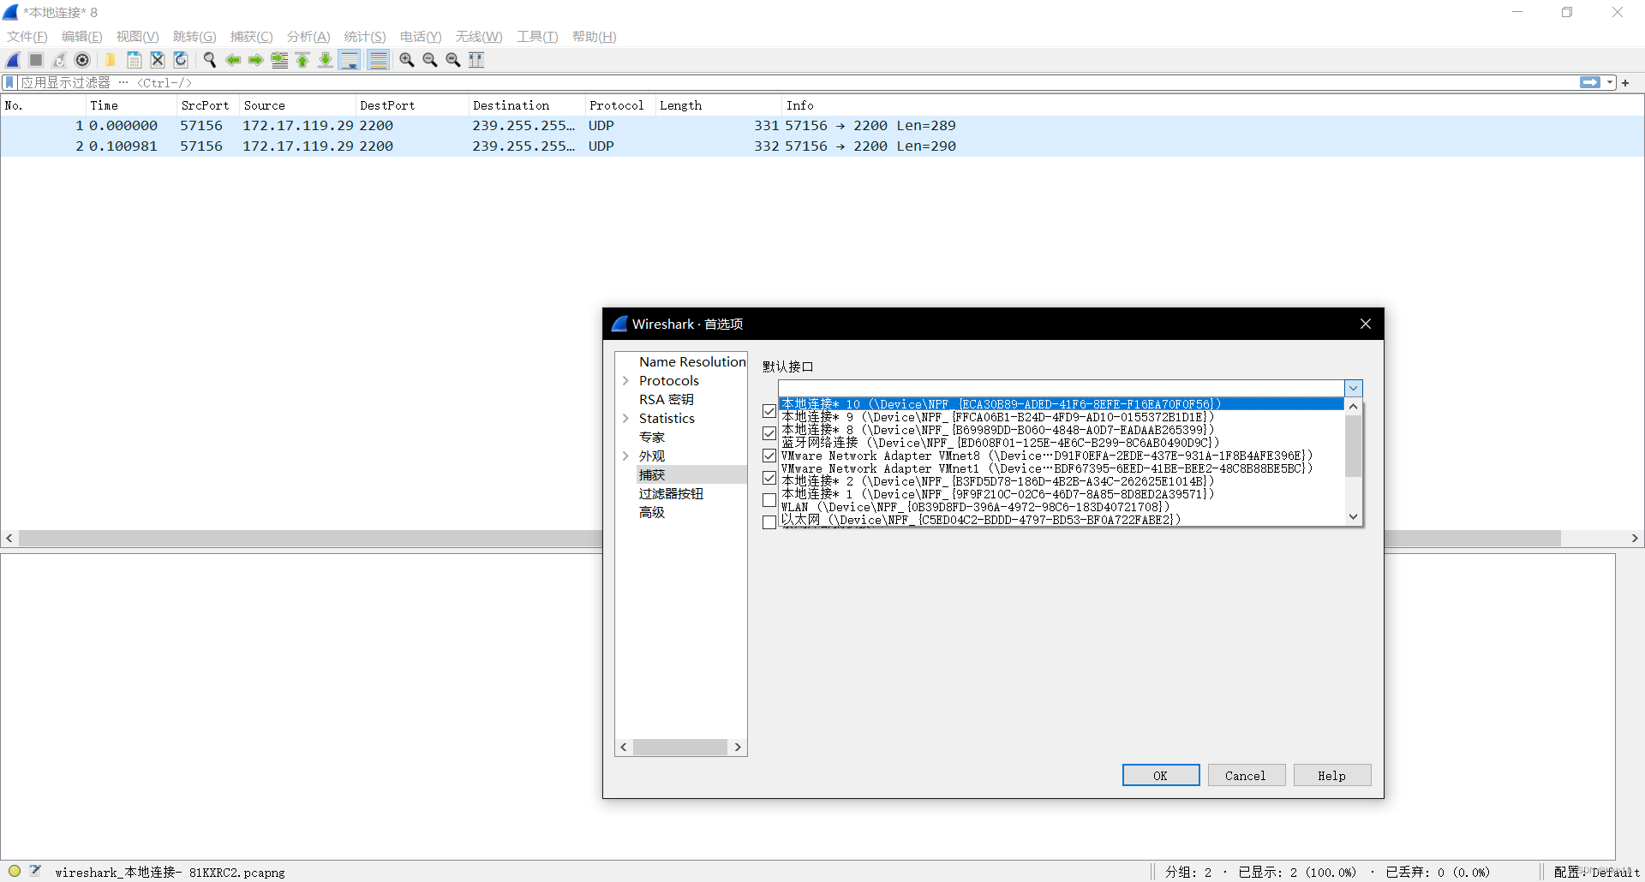Find a packet with magnifier icon

(x=209, y=60)
